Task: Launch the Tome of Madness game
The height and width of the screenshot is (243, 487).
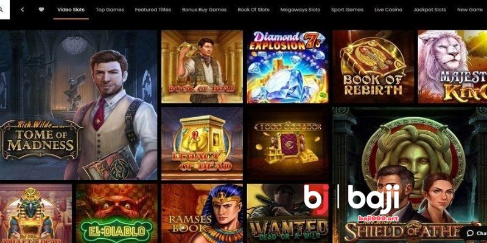Action: [x=79, y=104]
